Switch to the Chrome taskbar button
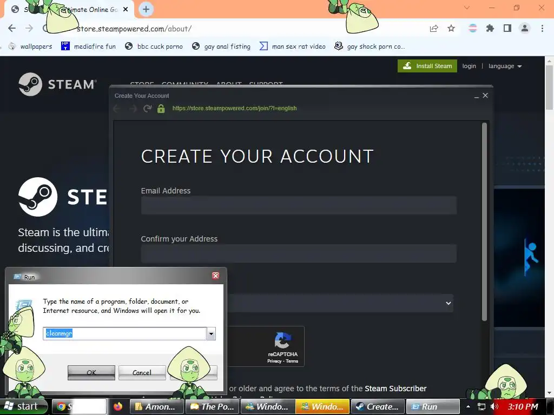 [x=79, y=406]
